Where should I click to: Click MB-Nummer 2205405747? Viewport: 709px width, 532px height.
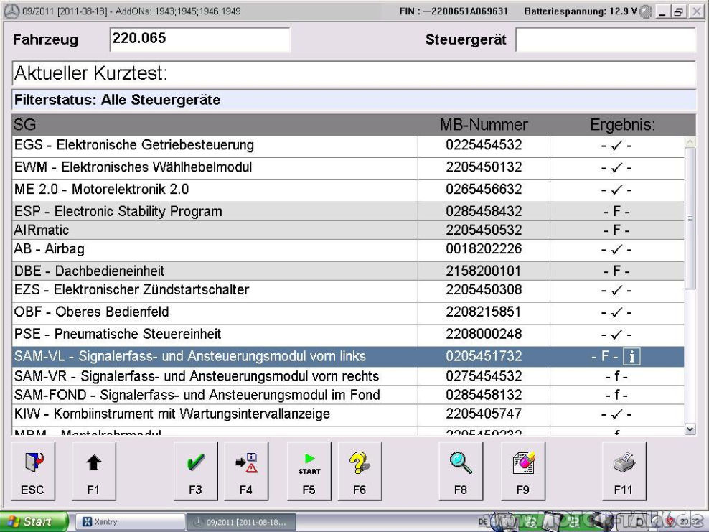coord(484,414)
